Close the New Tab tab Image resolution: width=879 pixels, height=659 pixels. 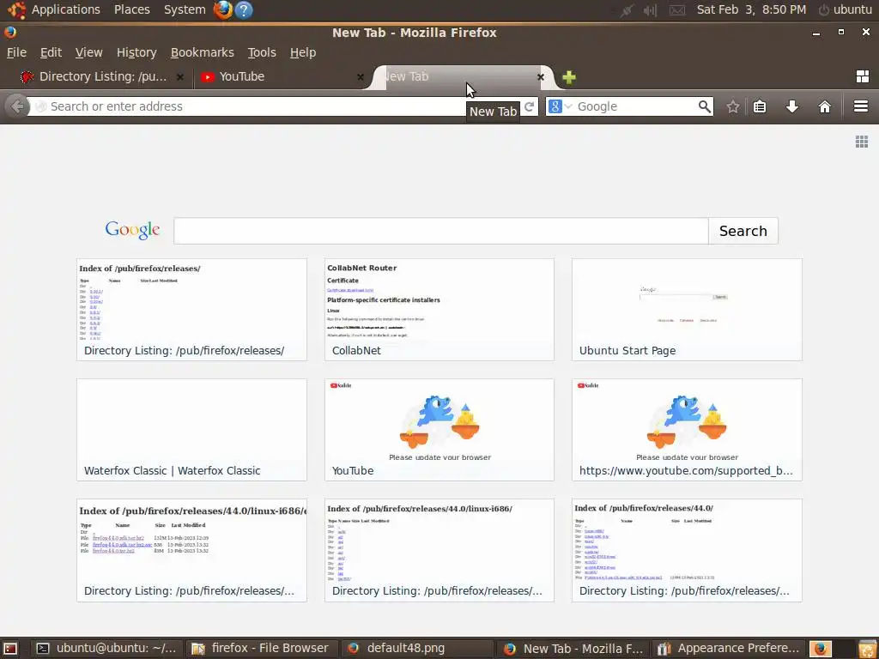coord(541,77)
